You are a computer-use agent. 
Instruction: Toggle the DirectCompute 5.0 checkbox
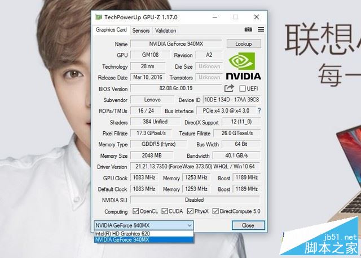215,211
